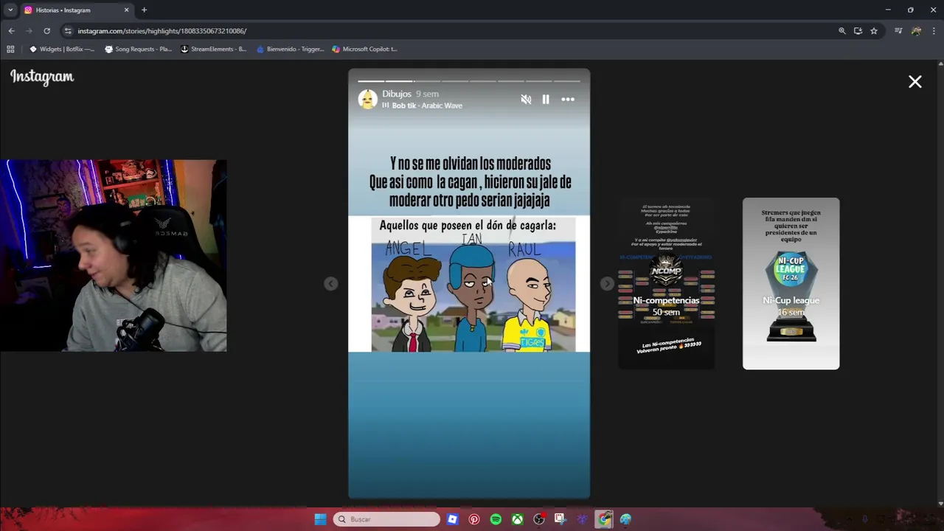The width and height of the screenshot is (944, 531).
Task: Open Chrome media controls icon
Action: click(x=898, y=31)
